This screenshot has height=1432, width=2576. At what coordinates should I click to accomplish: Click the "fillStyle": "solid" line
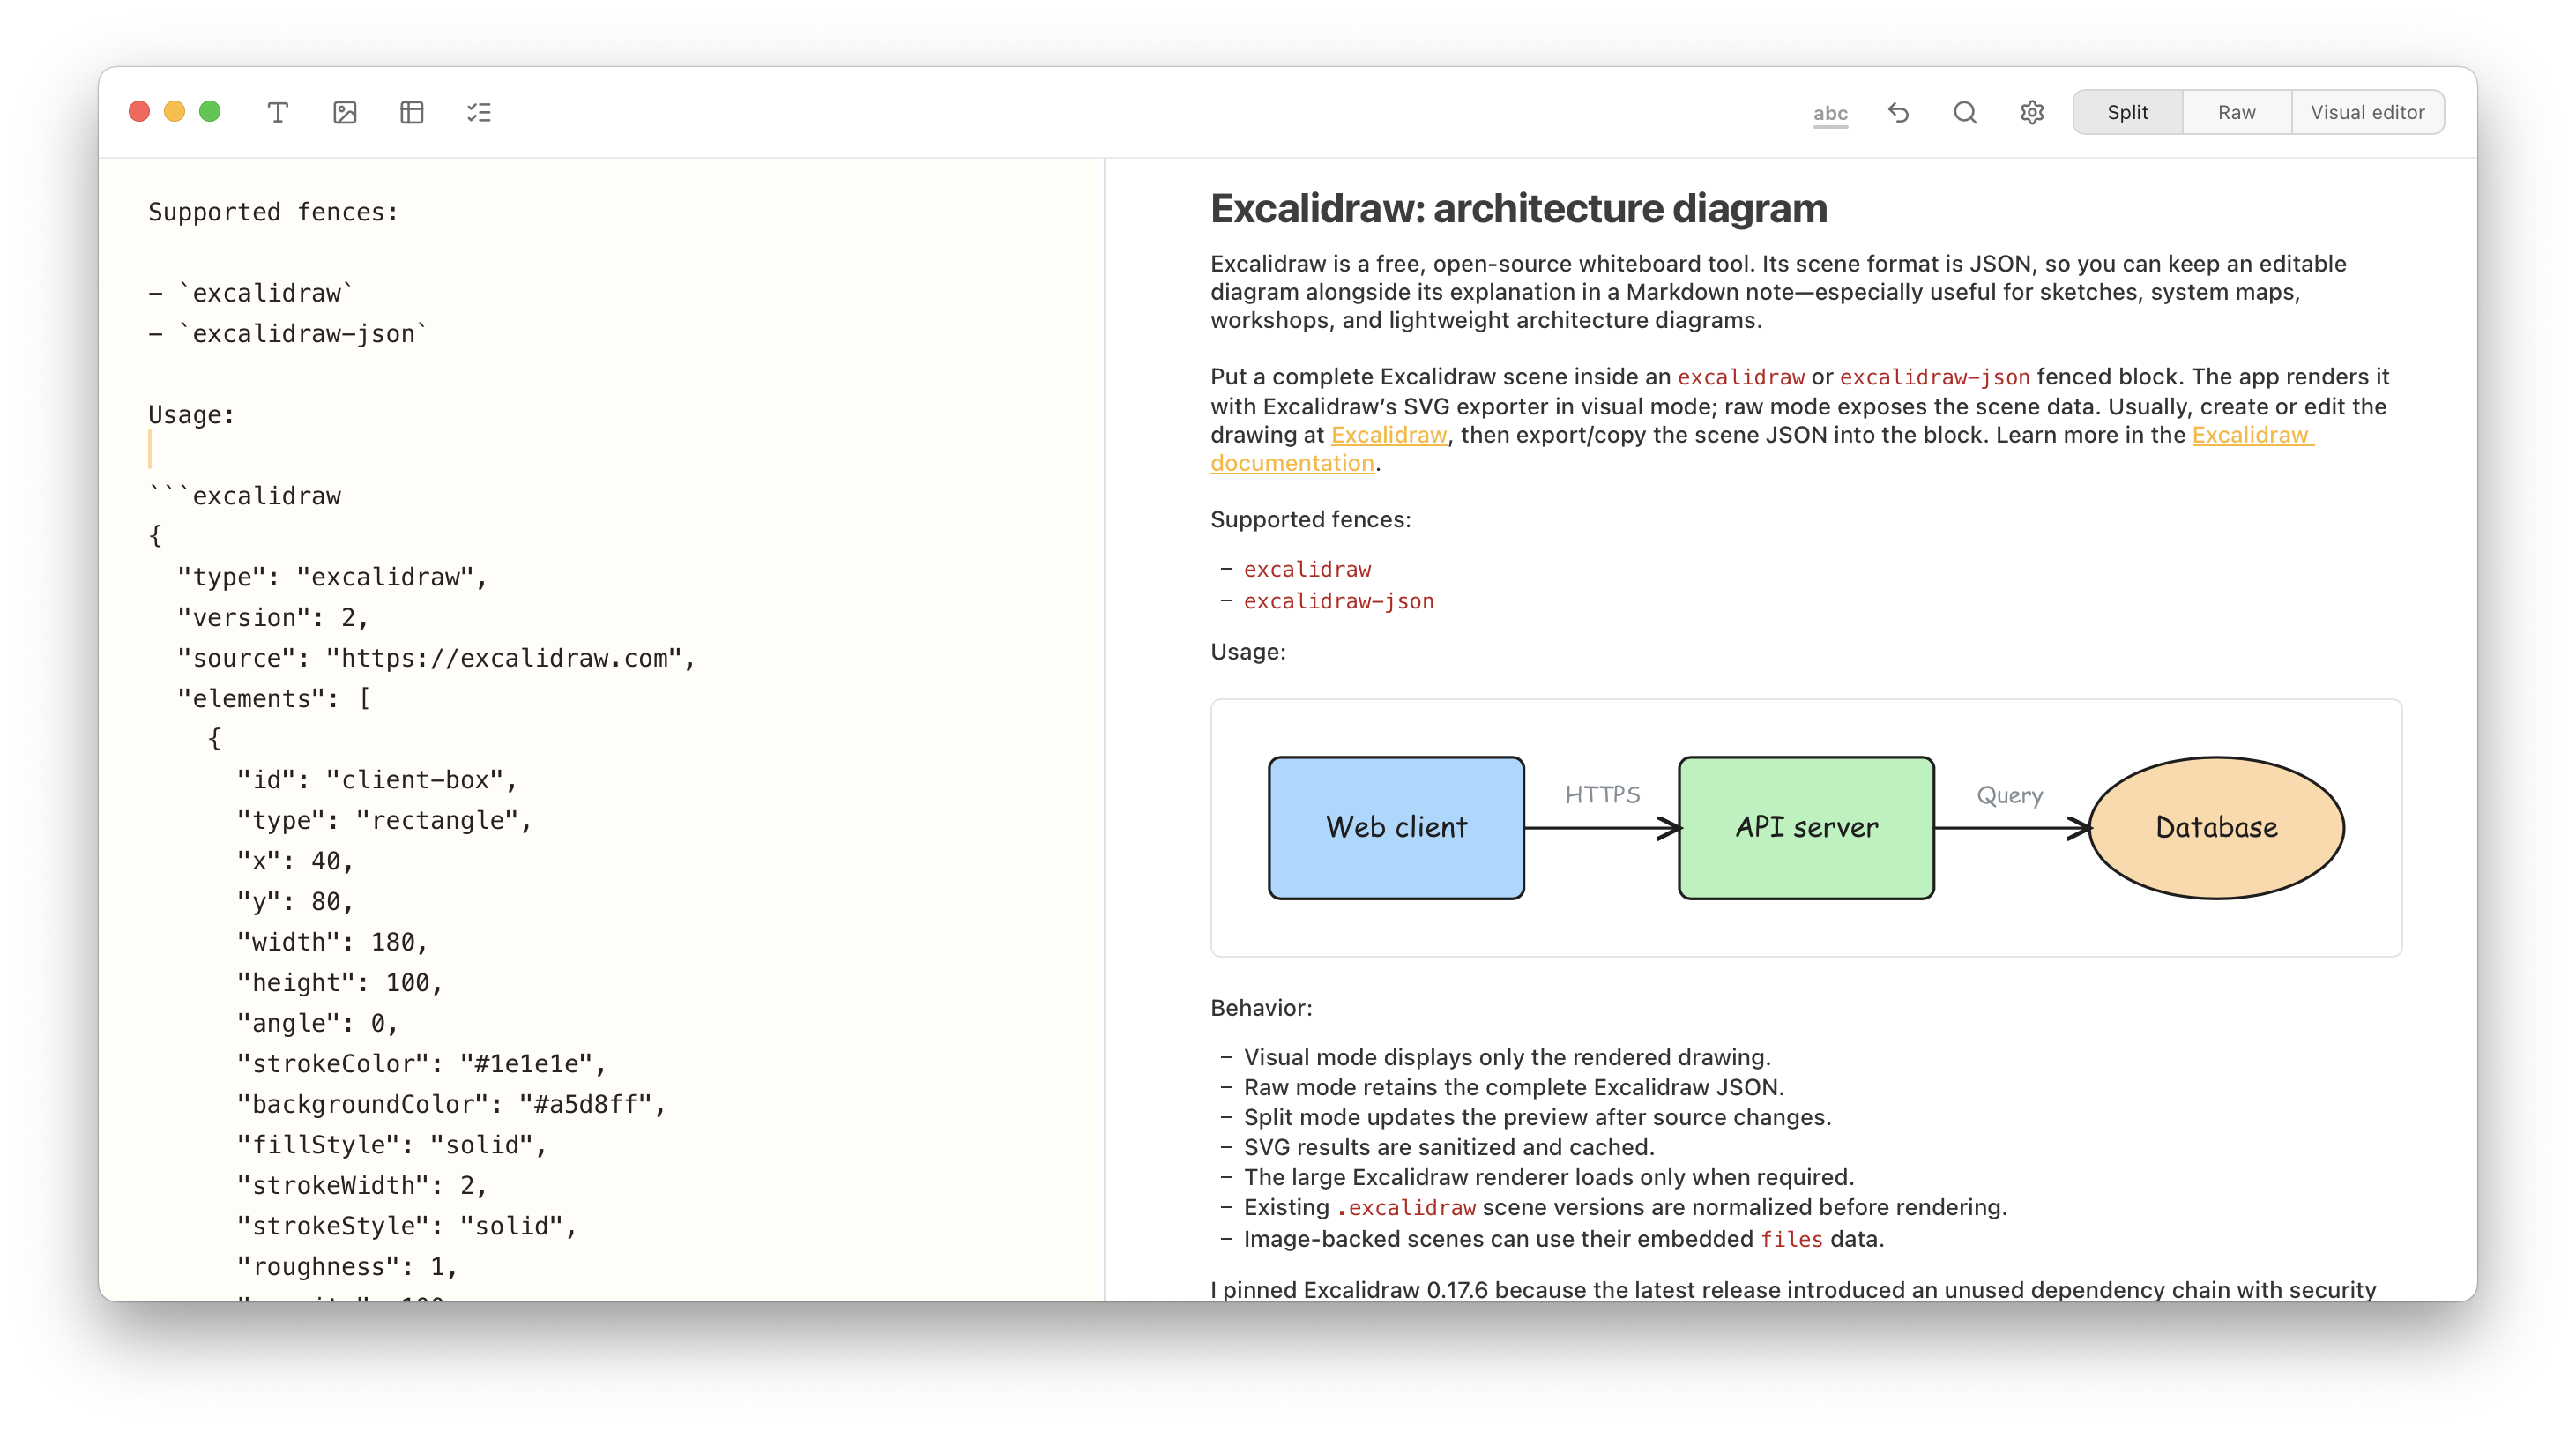[392, 1144]
